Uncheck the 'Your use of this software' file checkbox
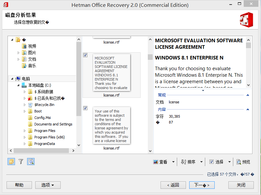 85,108
